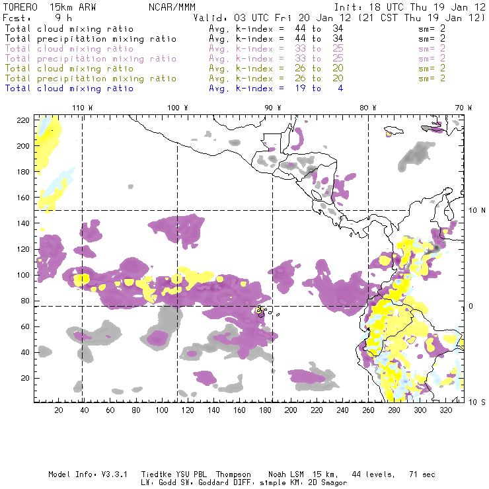Select "44 levels," in footer

point(373,474)
